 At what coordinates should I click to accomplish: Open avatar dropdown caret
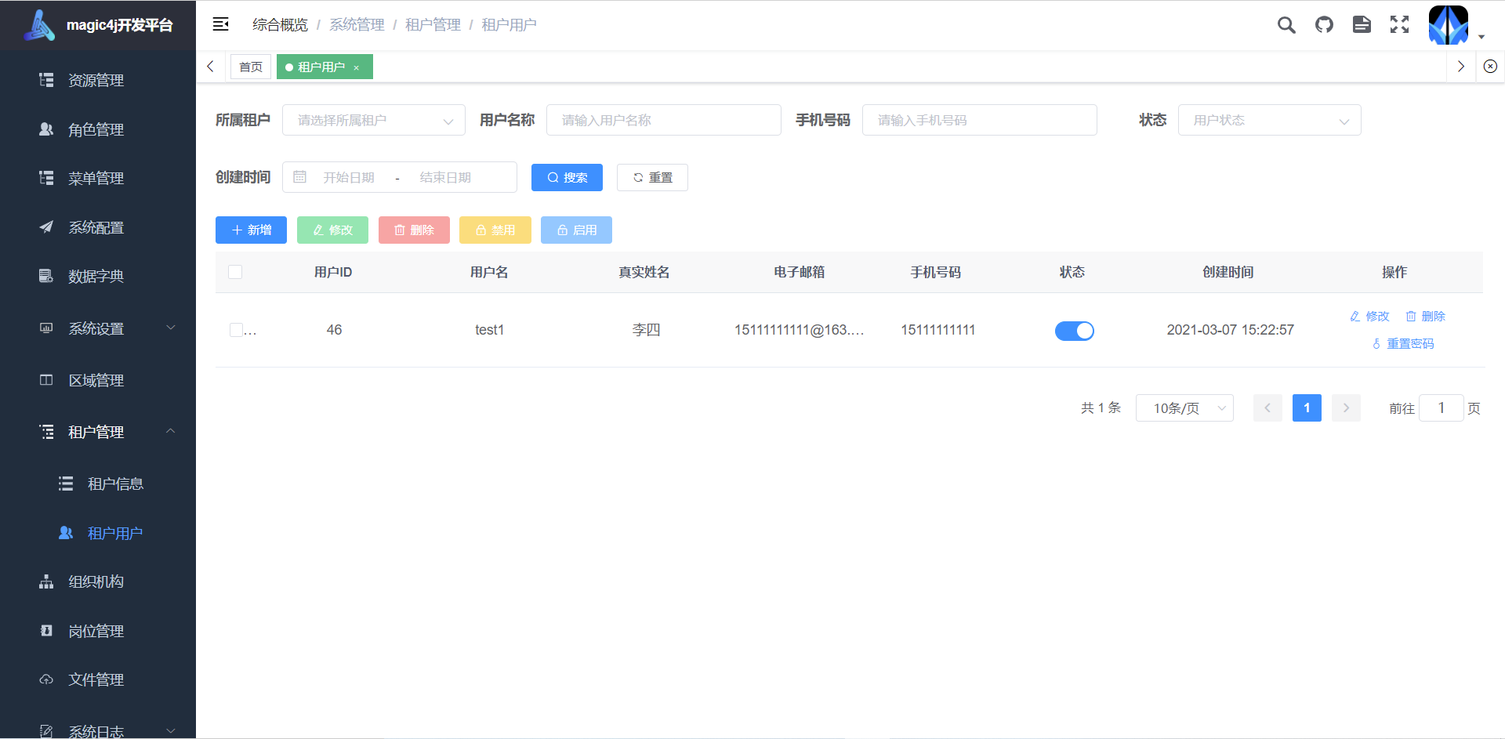coord(1481,37)
